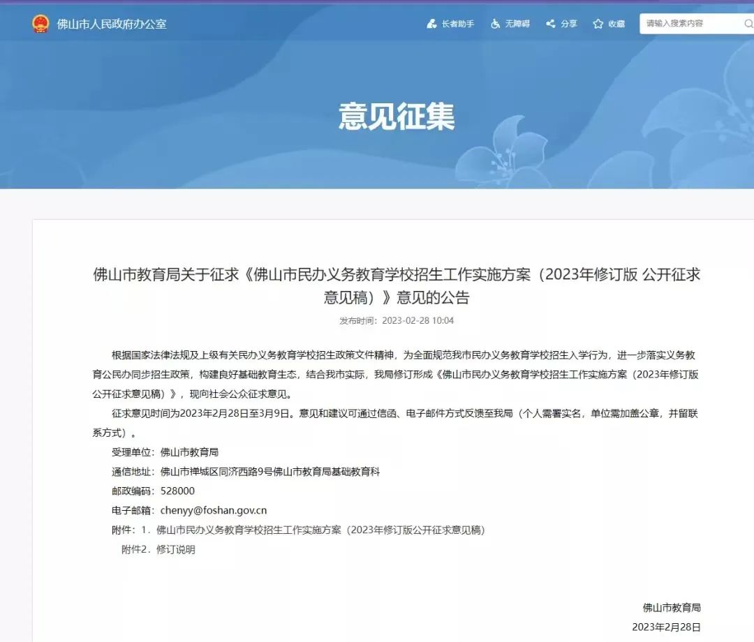Click the national emblem logo
The image size is (754, 642).
click(x=40, y=24)
